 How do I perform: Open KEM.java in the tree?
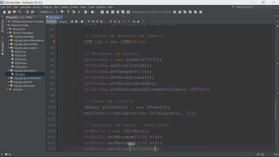click(x=20, y=59)
